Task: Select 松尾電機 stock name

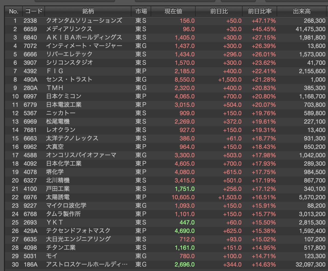Action: click(x=58, y=122)
